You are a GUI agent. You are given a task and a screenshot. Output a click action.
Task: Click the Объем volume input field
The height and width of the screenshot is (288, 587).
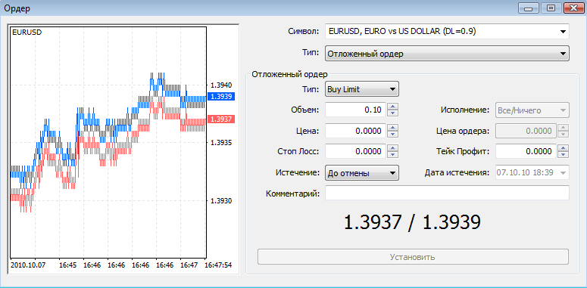coord(355,110)
